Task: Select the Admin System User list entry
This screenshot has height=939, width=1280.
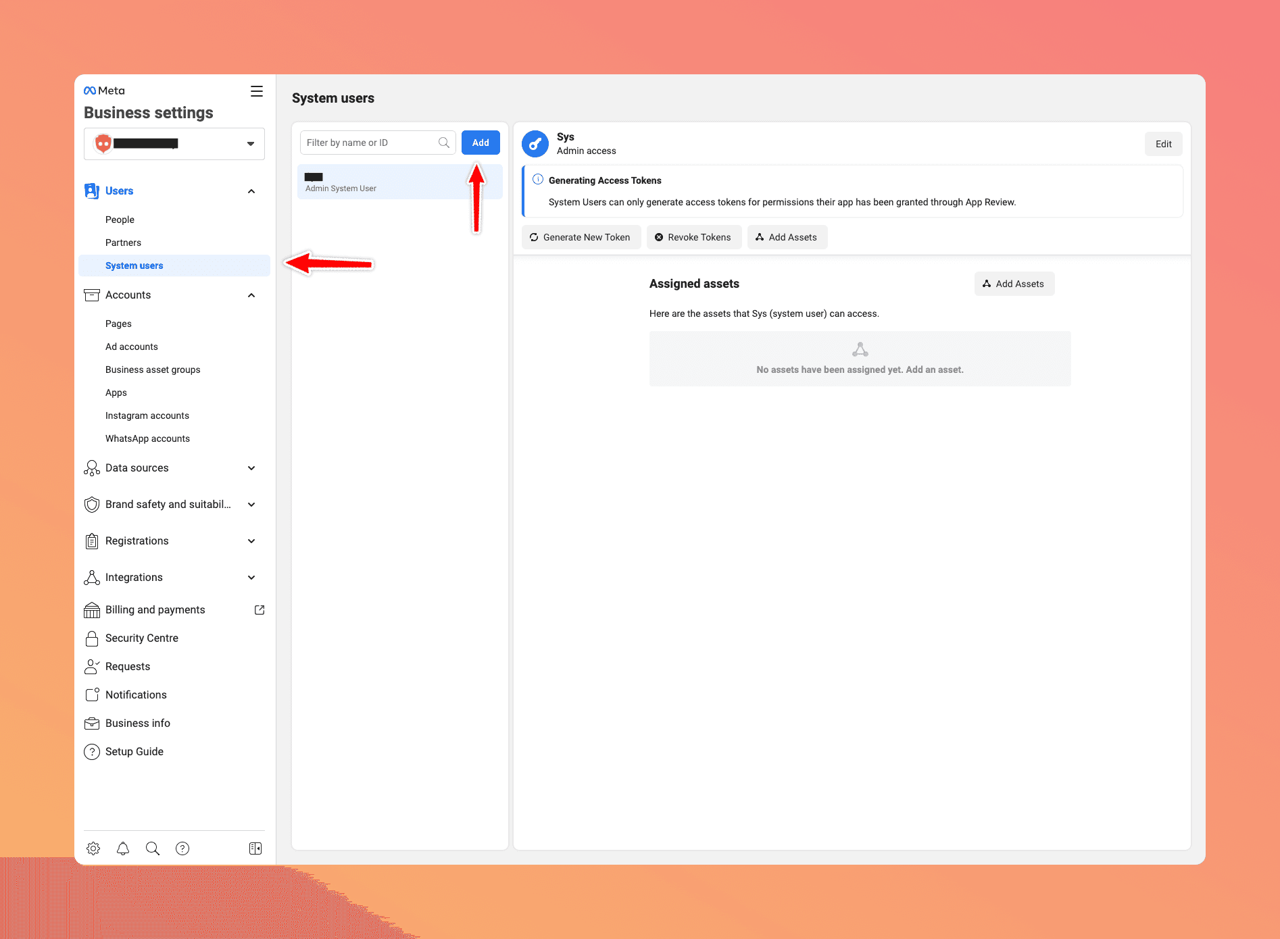Action: click(400, 182)
